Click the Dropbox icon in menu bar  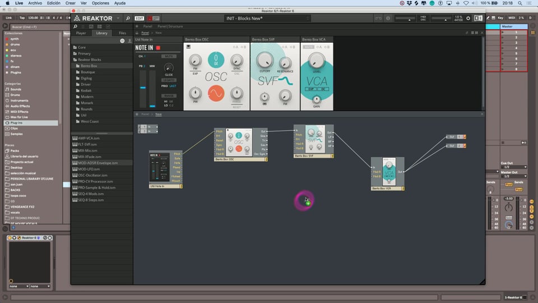[x=409, y=3]
